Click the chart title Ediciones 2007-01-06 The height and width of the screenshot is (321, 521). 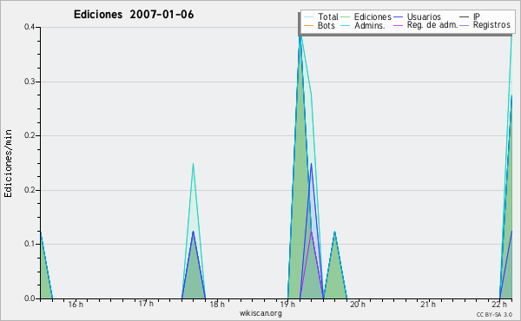click(134, 15)
